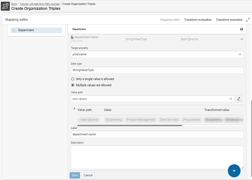Clear the prod:name target property with the X icon
Viewport: 252px width, 180px height.
[x=240, y=54]
